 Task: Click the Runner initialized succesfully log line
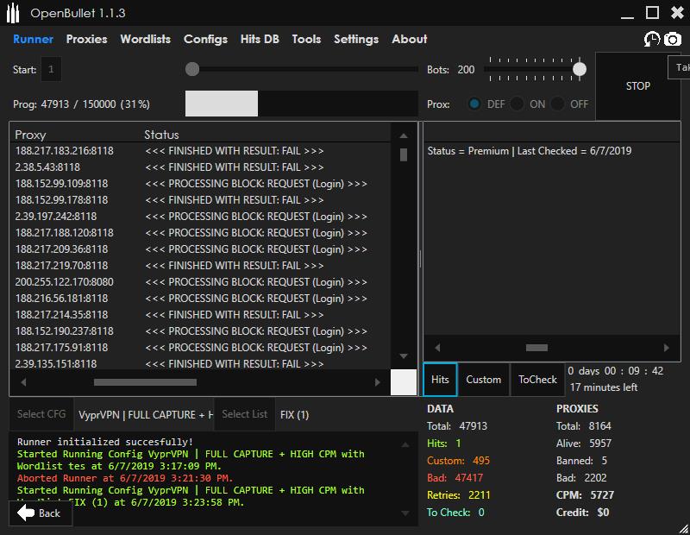click(x=105, y=442)
